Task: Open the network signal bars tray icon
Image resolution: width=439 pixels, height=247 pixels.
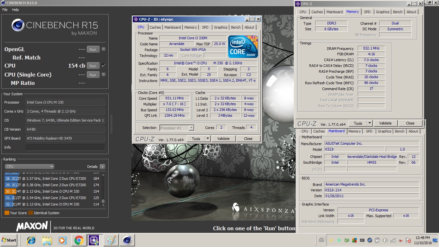Action: (393, 240)
